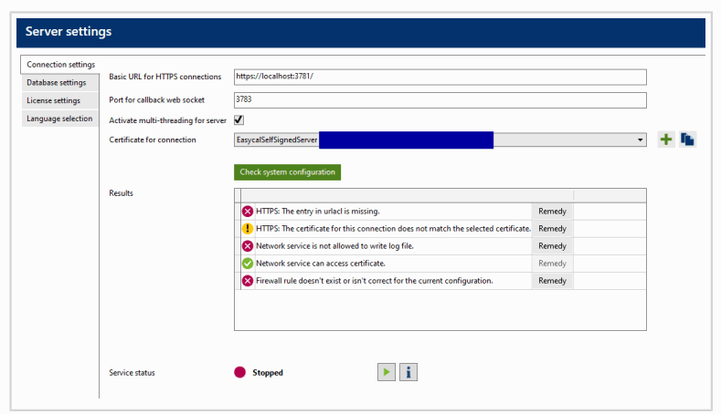The height and width of the screenshot is (414, 721).
Task: Edit the Port for callback web socket field
Action: pyautogui.click(x=440, y=100)
